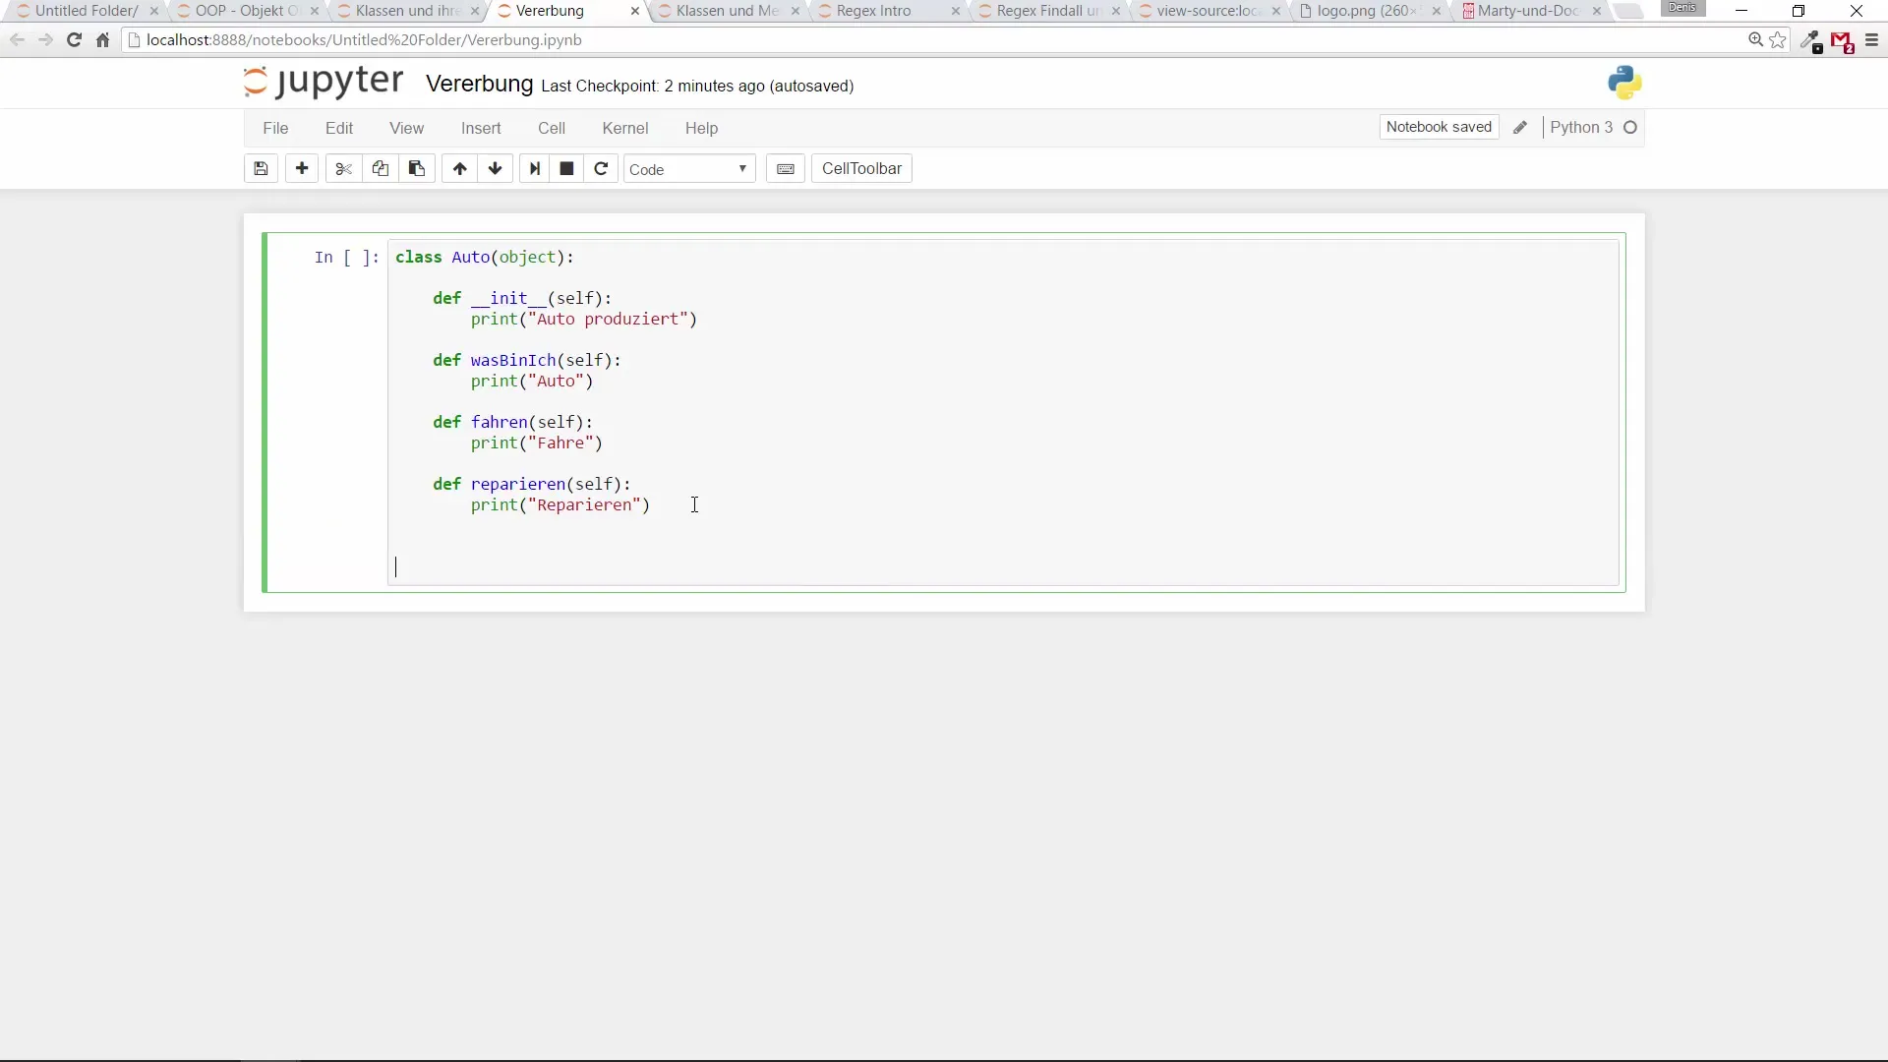The image size is (1888, 1062).
Task: Open command palette keyboard icon
Action: [785, 169]
